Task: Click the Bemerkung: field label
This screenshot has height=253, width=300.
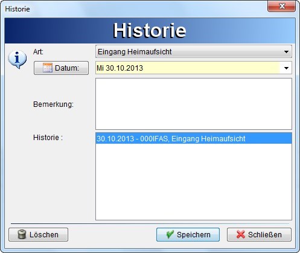Action: pyautogui.click(x=53, y=104)
